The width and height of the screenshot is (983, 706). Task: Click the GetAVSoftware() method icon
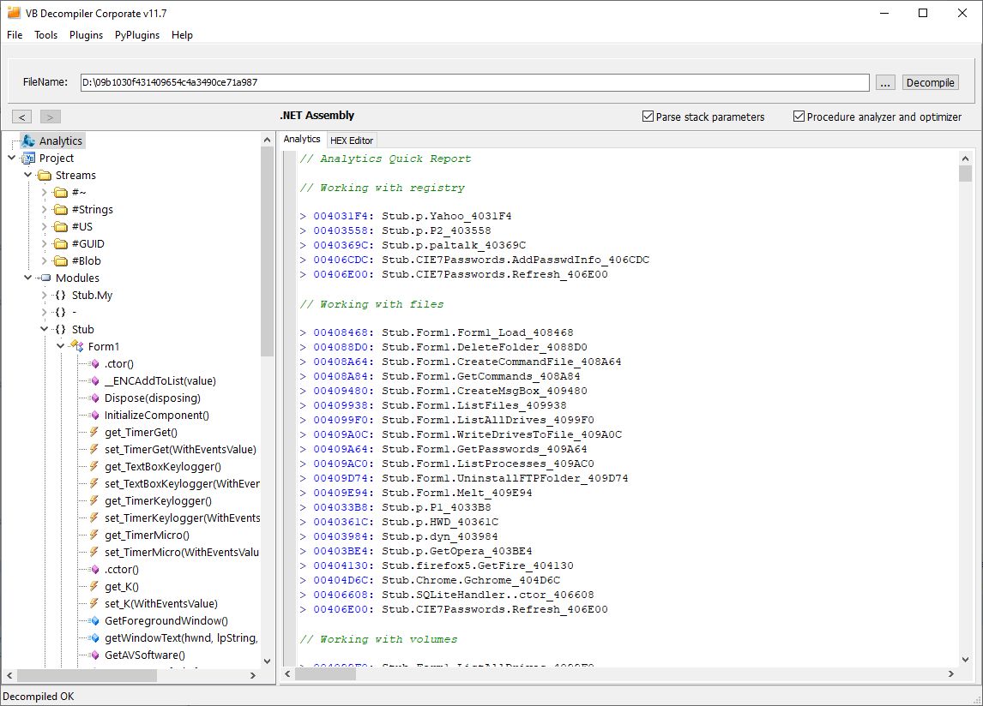[x=94, y=655]
